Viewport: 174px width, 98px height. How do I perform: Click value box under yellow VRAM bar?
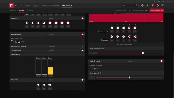point(50,76)
